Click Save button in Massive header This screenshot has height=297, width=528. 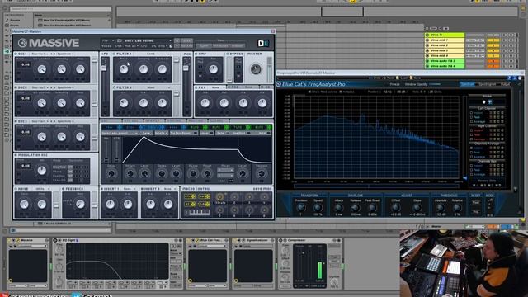(x=187, y=40)
